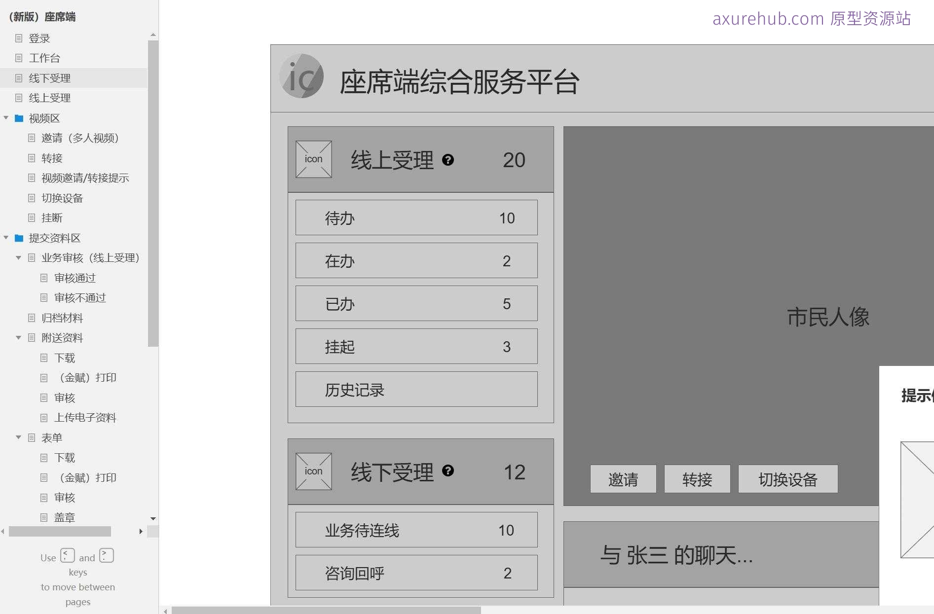Open the 历史记录 list entry

(416, 389)
